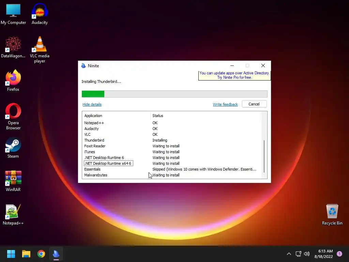Open the My Computer desktop icon
The width and height of the screenshot is (349, 262).
13,14
